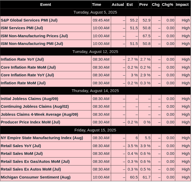This screenshot has height=182, width=193.
Task: Click the Event column header
Action: pyautogui.click(x=46, y=5)
